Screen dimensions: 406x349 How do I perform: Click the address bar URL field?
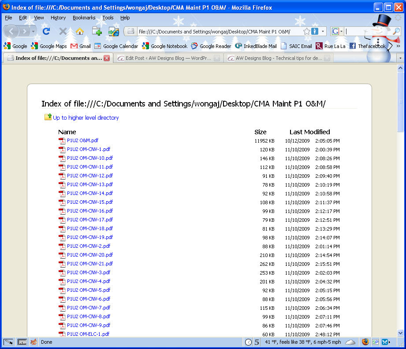tap(220, 32)
